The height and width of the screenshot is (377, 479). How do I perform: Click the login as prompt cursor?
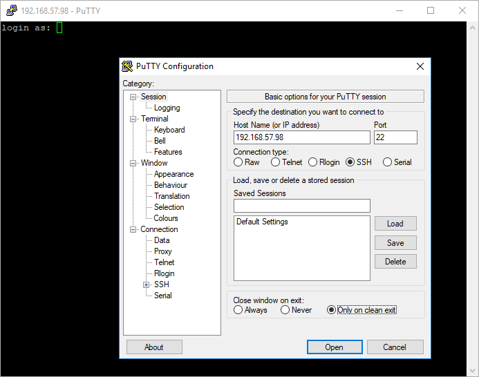[x=59, y=28]
